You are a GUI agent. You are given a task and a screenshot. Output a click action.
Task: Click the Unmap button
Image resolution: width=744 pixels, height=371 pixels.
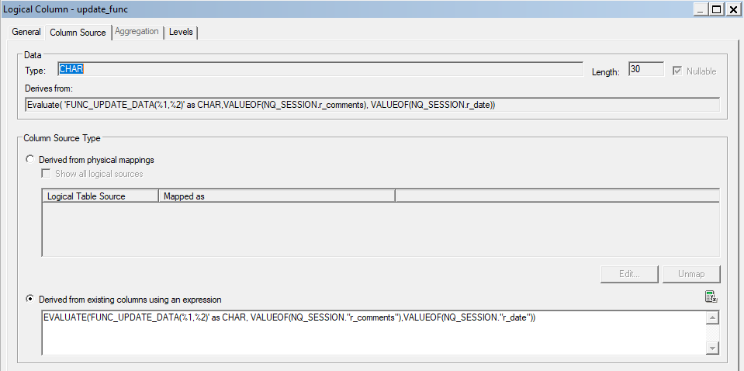(691, 274)
